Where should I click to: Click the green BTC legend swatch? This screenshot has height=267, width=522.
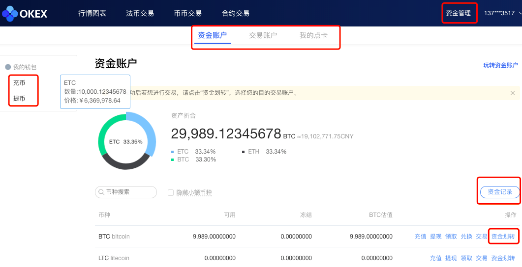coord(172,160)
